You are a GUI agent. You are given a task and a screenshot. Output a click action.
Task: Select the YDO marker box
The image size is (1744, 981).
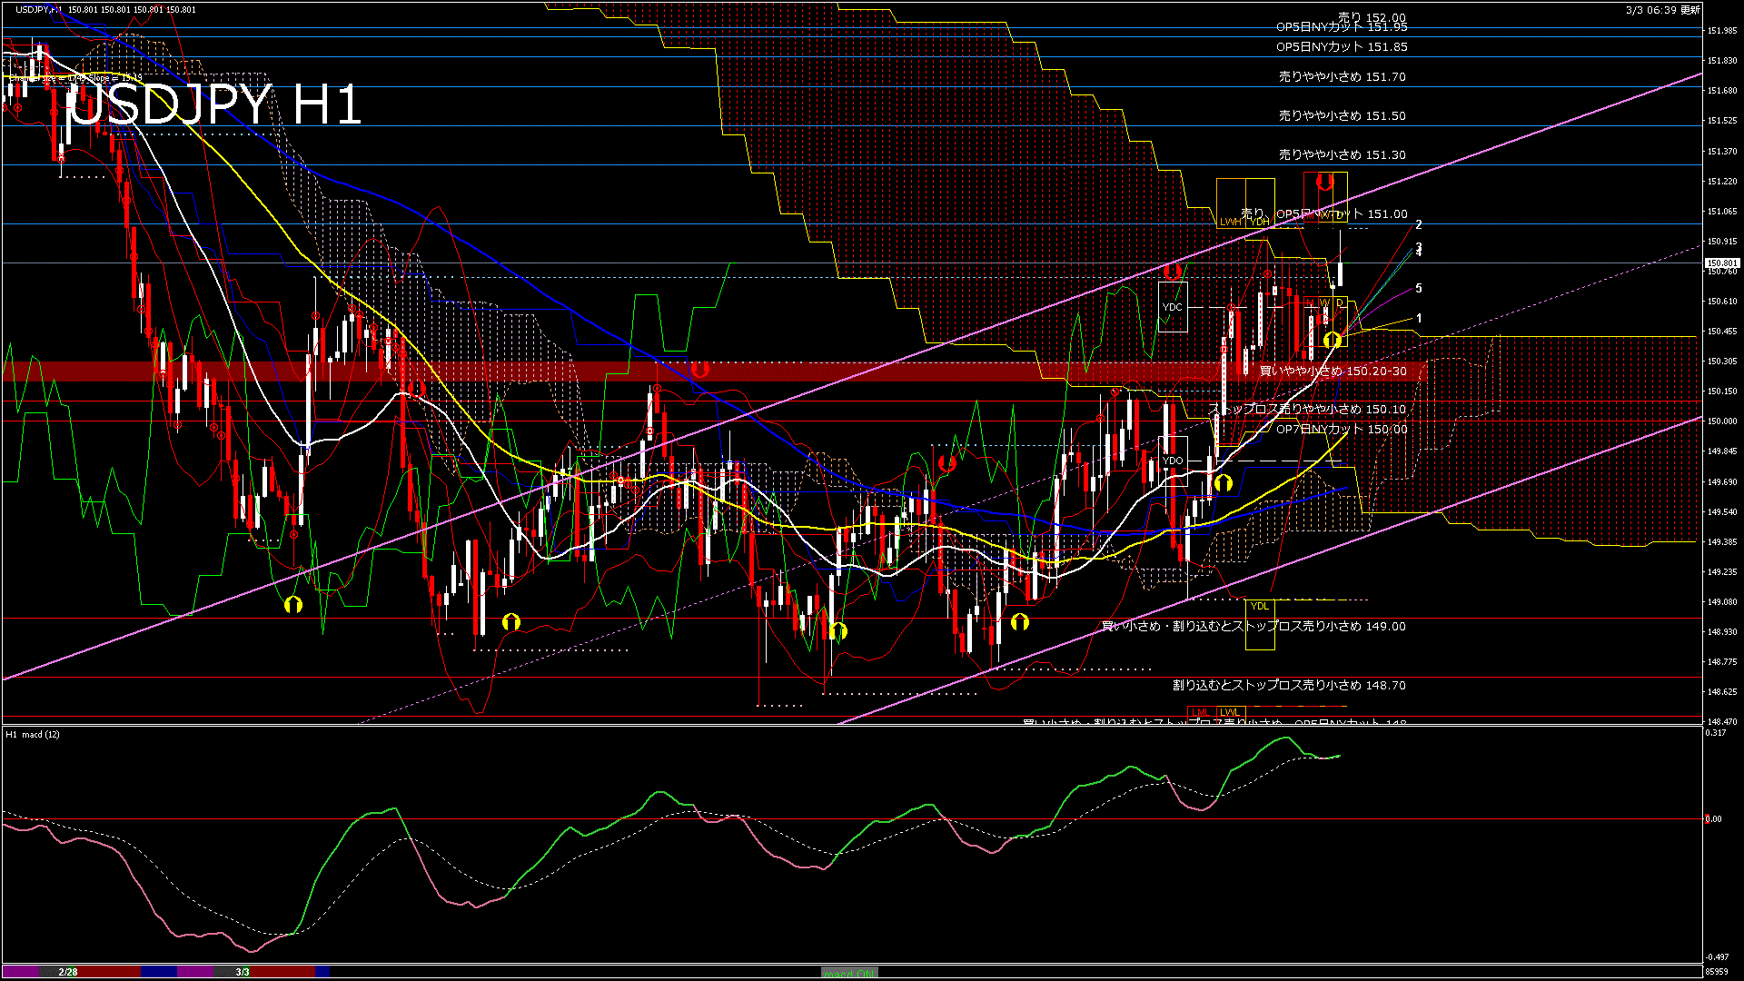1173,461
